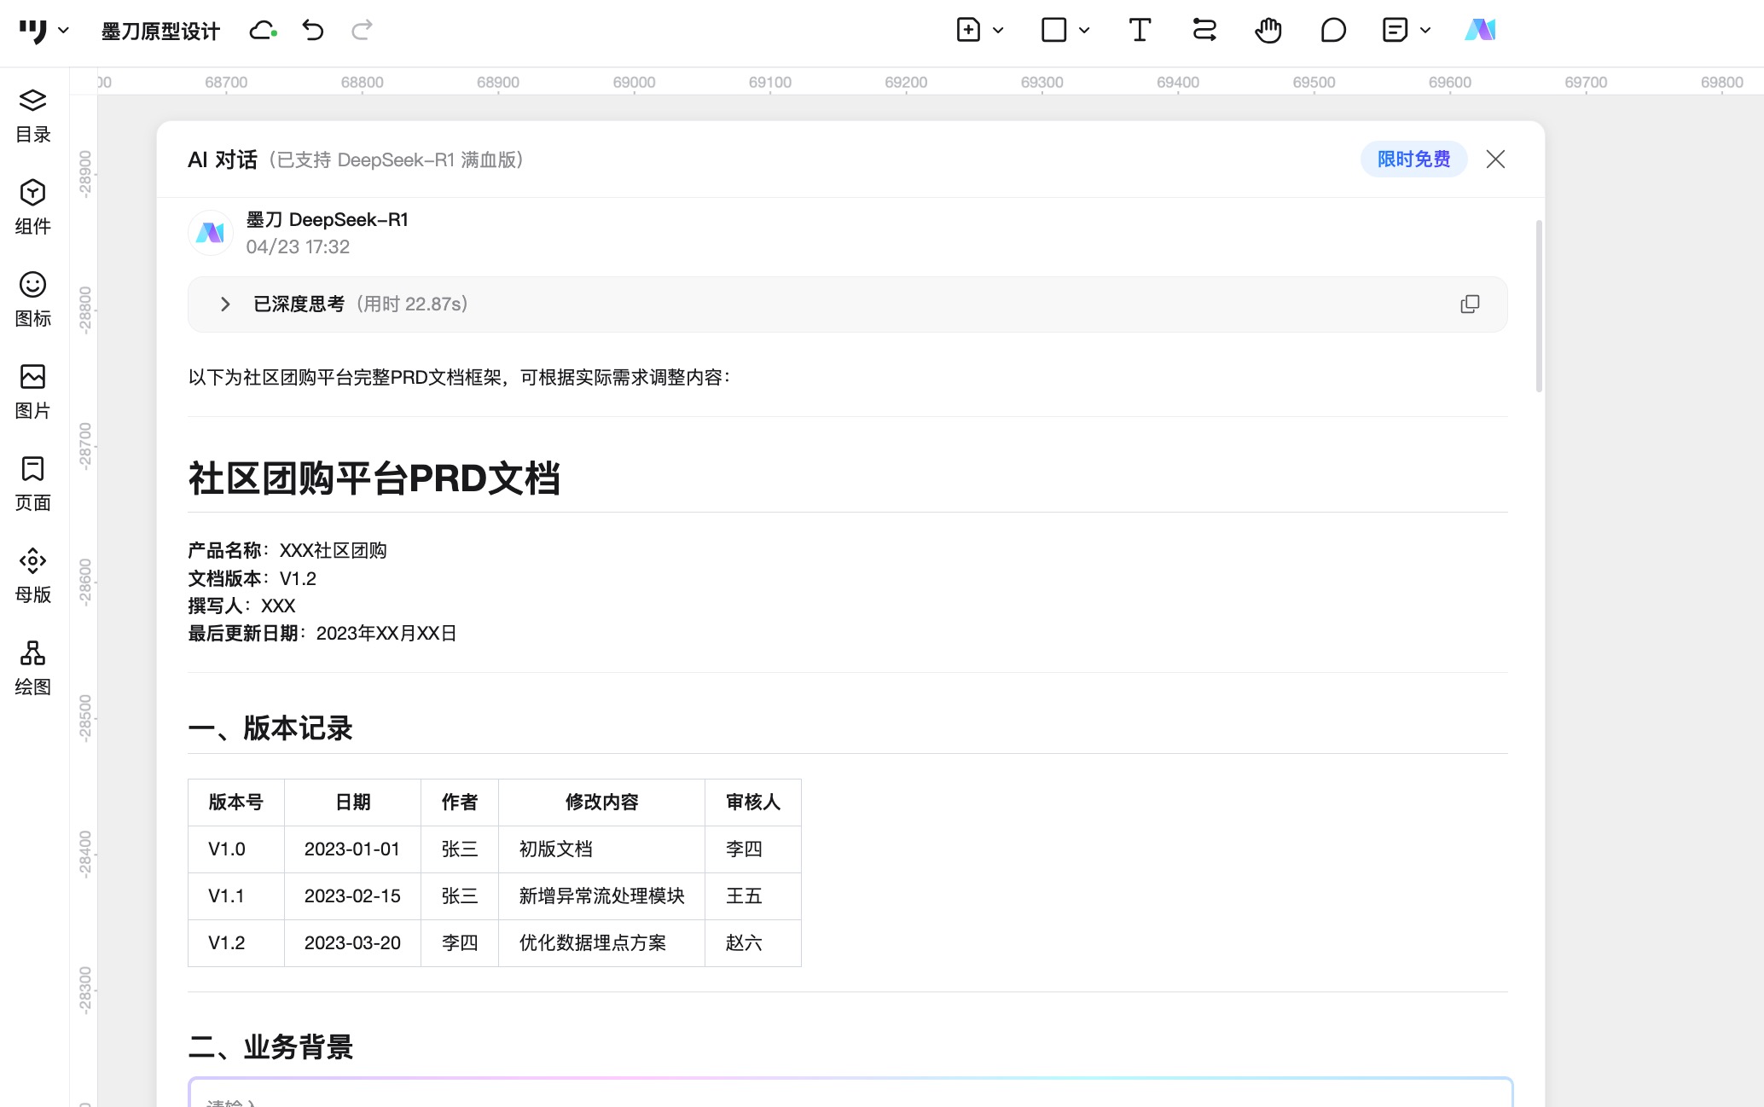This screenshot has width=1764, height=1107.
Task: Open the comment bubble tool
Action: pos(1332,31)
